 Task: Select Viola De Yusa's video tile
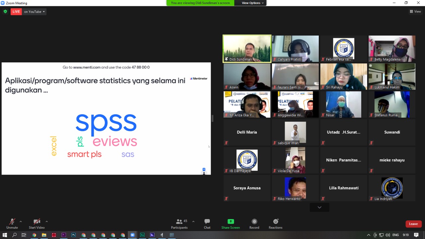(x=295, y=160)
